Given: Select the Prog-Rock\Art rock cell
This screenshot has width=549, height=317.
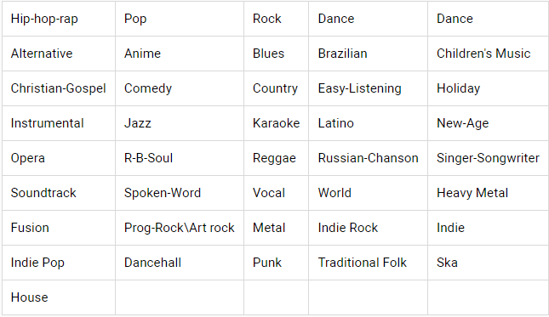Looking at the screenshot, I should coord(180,228).
